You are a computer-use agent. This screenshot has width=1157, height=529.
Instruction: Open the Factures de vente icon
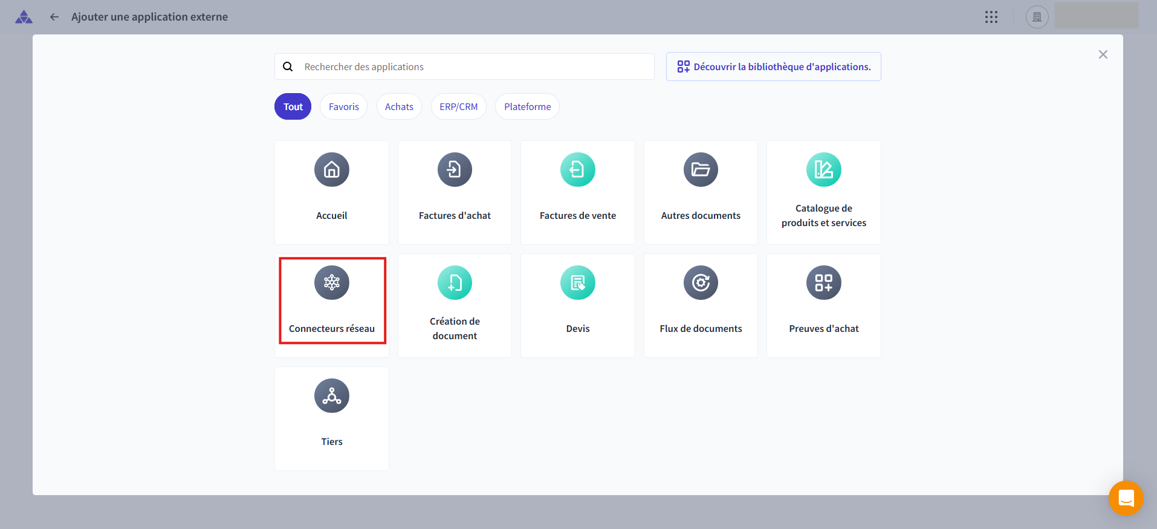coord(577,170)
